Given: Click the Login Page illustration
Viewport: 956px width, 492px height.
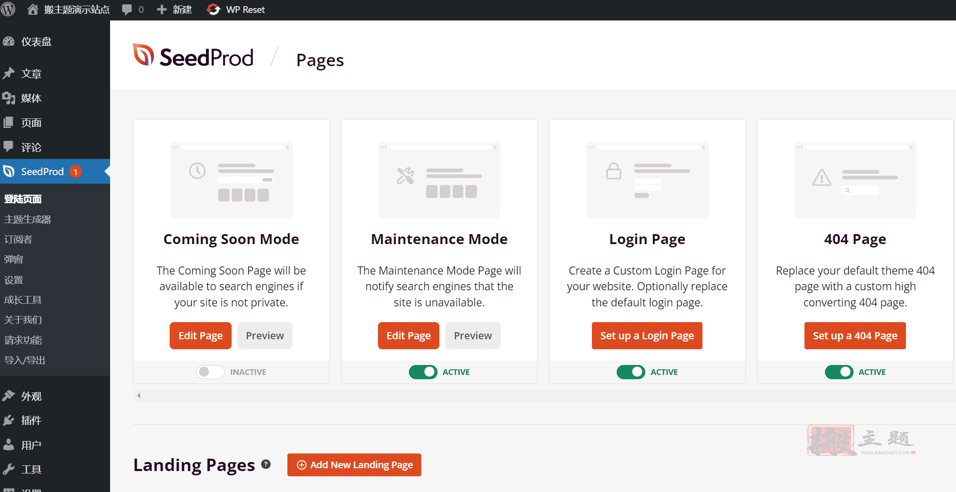Looking at the screenshot, I should point(647,180).
